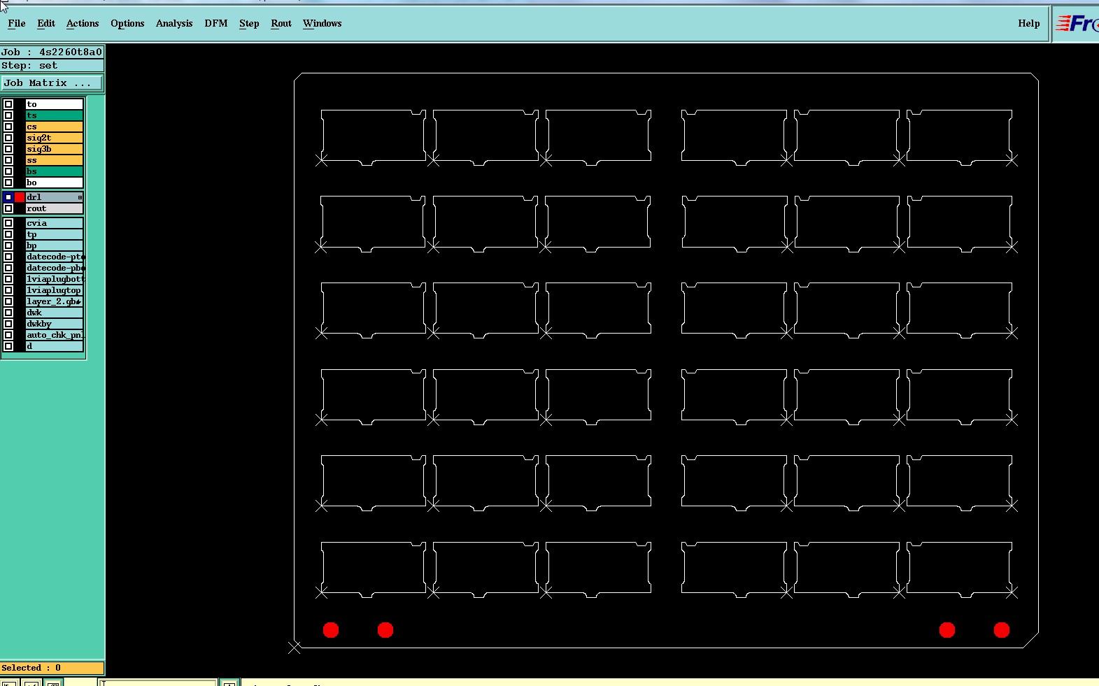Click the leftmost red drill hole on panel

(x=331, y=630)
